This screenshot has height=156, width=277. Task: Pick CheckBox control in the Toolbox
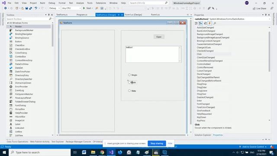point(19,45)
